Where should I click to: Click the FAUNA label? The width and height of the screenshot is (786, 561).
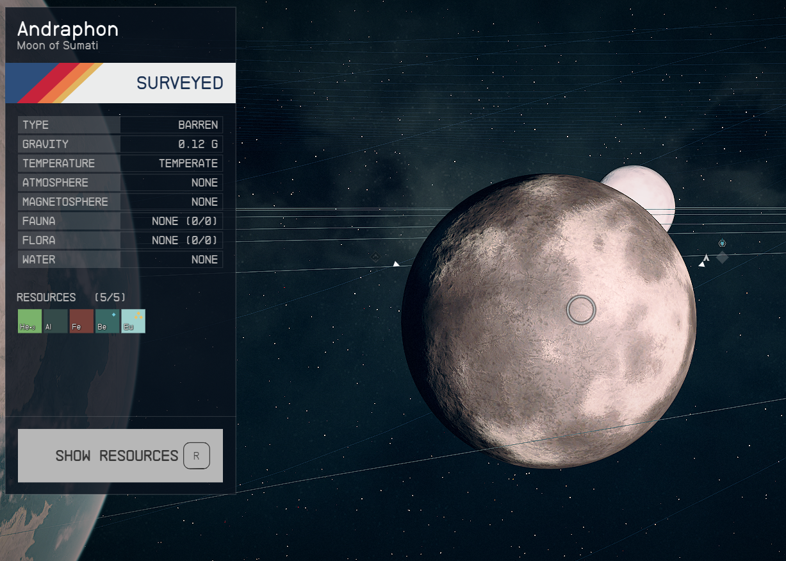click(38, 221)
